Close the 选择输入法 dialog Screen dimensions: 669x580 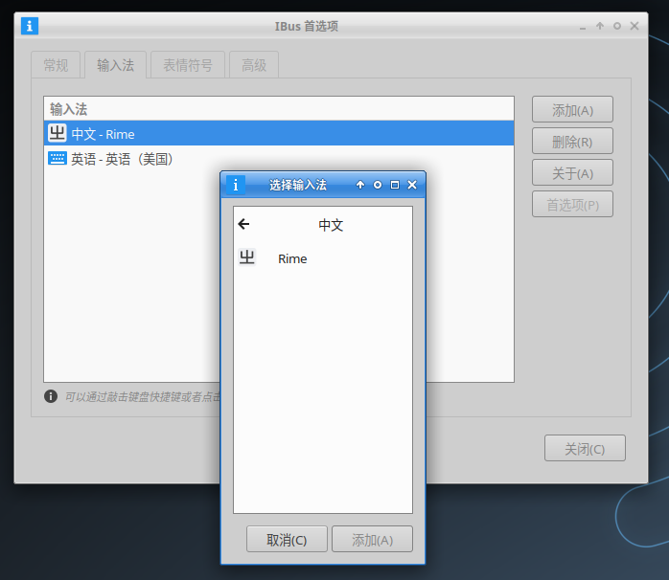tap(412, 185)
